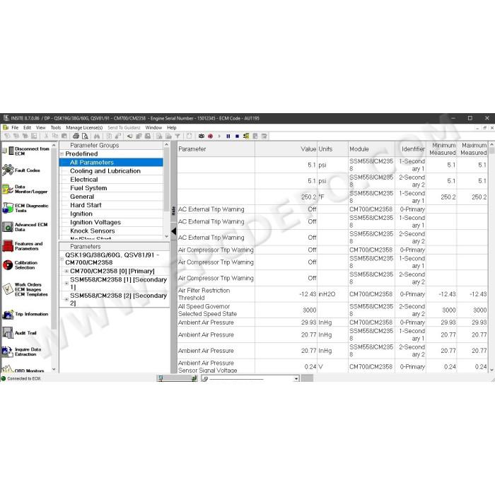Viewport: 495px width, 495px height.
Task: Click the Module column header
Action: pyautogui.click(x=371, y=149)
